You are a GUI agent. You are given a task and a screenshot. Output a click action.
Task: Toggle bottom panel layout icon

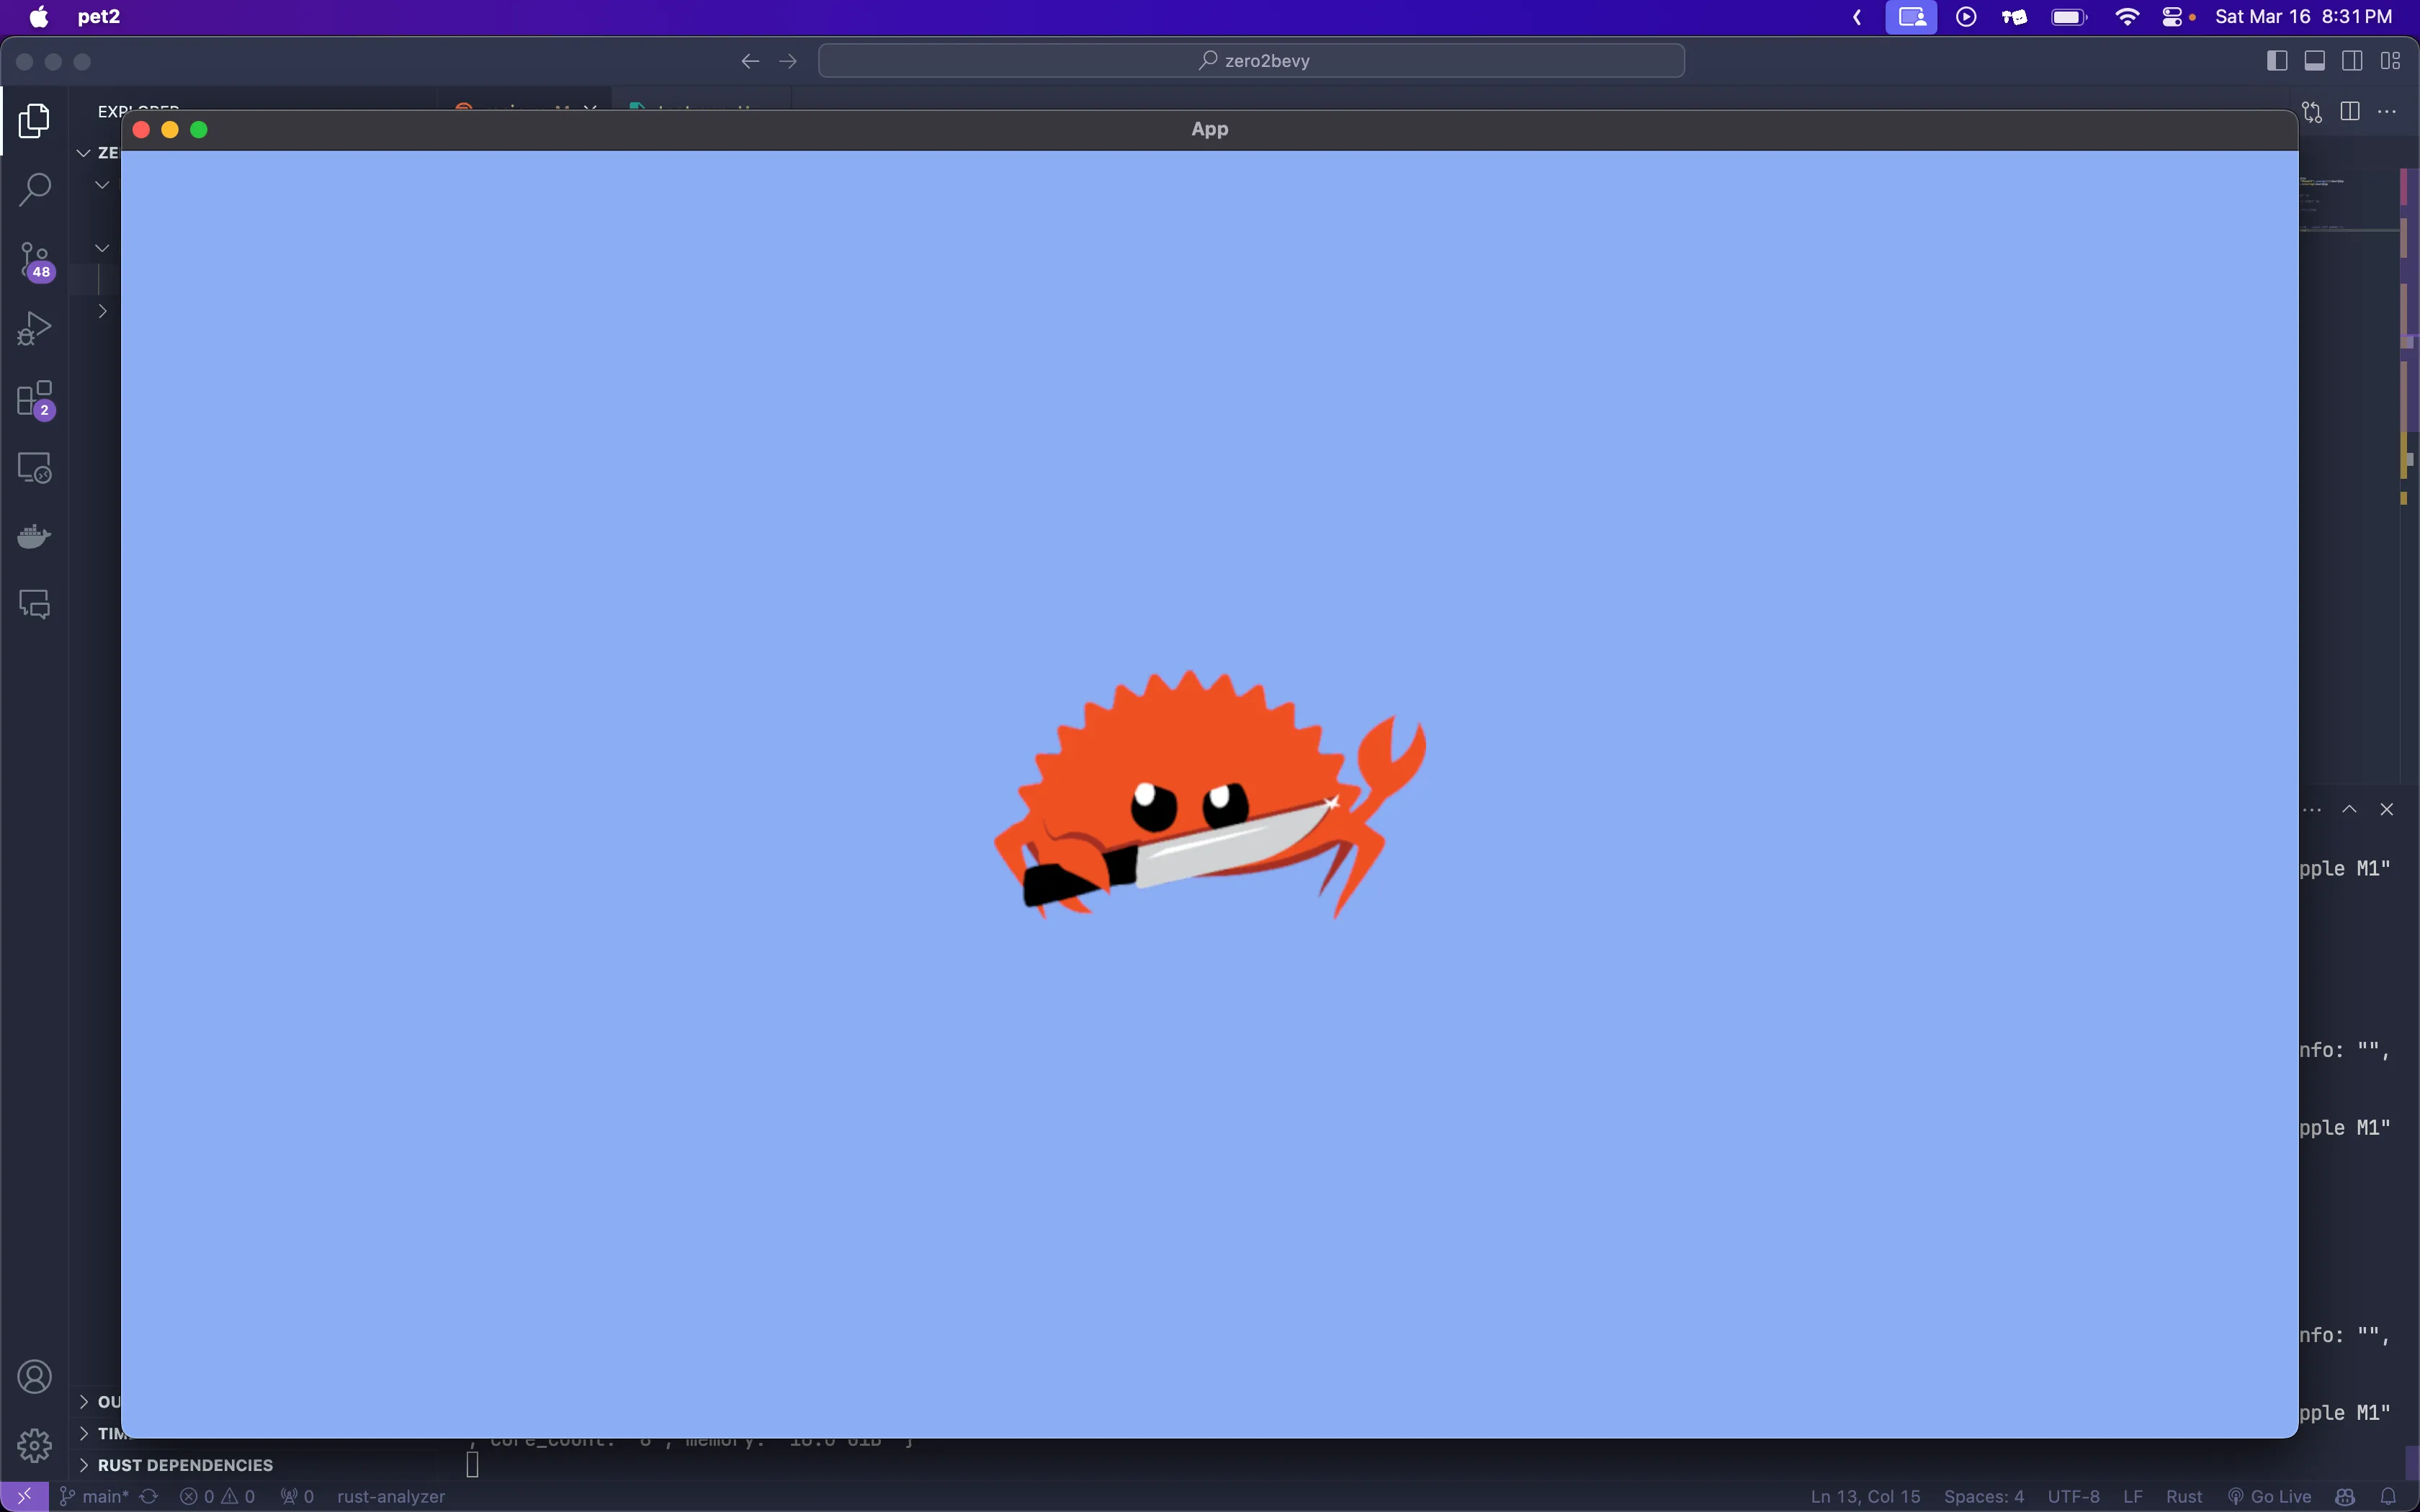click(x=2314, y=61)
